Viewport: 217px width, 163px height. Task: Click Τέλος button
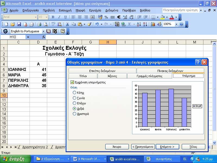click(x=193, y=147)
